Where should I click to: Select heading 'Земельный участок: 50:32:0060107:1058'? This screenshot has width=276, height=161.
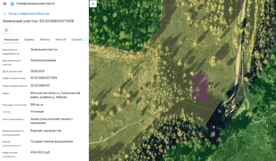pyautogui.click(x=38, y=21)
